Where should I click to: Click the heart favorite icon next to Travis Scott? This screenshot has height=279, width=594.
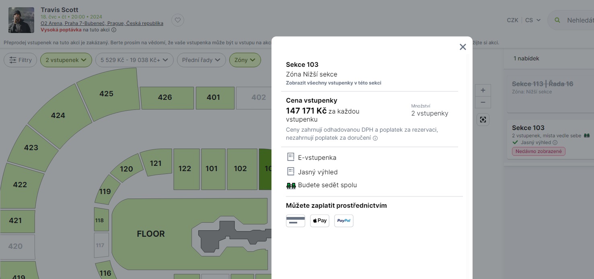click(x=178, y=20)
